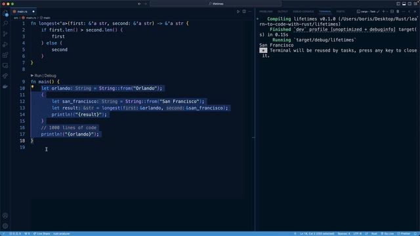Change line ending via LF status item
This screenshot has width=420, height=236.
(366, 233)
